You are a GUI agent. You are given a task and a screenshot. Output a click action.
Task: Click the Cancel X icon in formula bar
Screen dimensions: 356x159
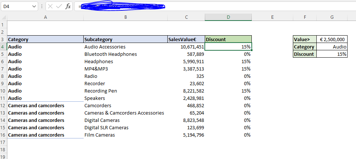coord(50,7)
